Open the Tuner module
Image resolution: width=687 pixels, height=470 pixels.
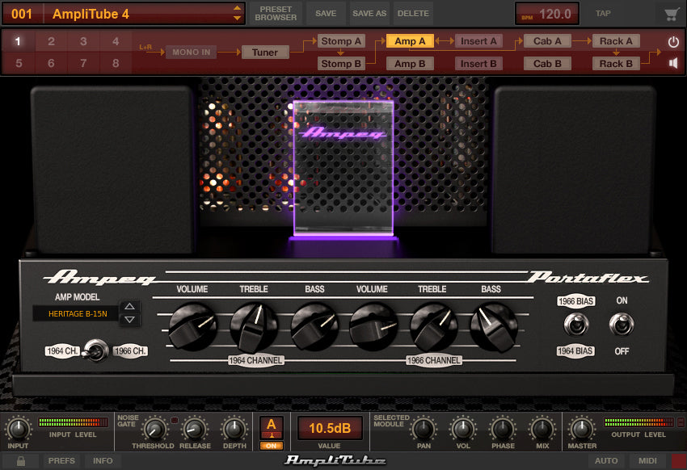pyautogui.click(x=265, y=51)
